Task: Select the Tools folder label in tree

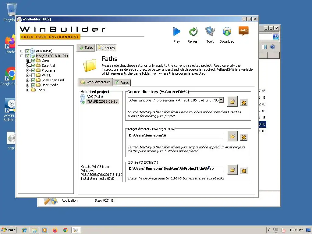Action: click(x=41, y=90)
